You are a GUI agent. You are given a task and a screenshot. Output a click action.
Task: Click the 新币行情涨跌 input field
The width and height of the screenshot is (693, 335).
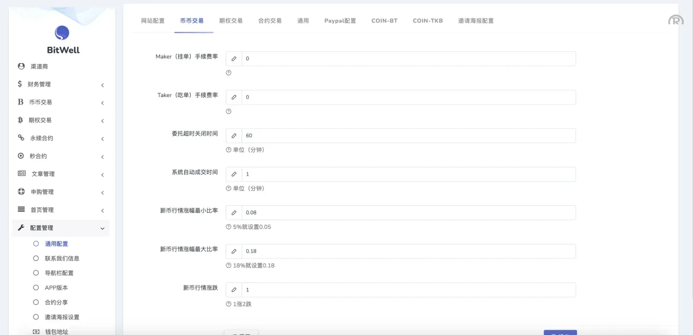click(409, 290)
